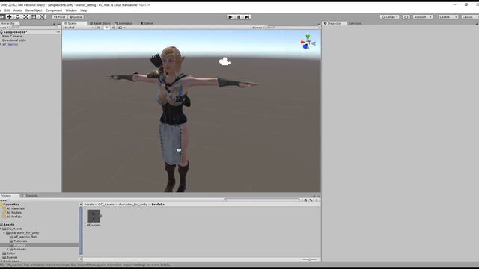Select the combined Transform tool
Screen dimensions: 479x269
(x=42, y=16)
